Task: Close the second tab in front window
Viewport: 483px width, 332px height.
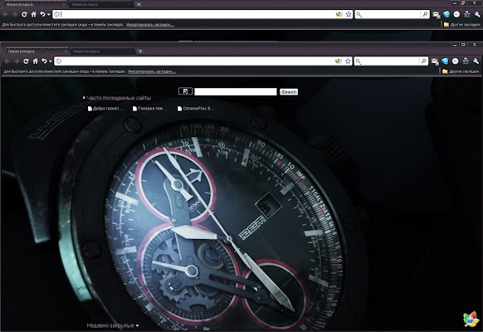Action: point(131,51)
